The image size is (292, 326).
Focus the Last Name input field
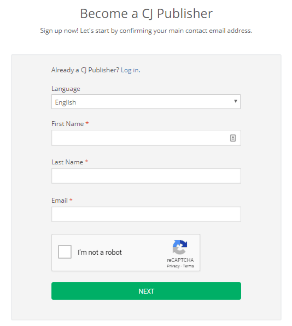click(x=146, y=176)
